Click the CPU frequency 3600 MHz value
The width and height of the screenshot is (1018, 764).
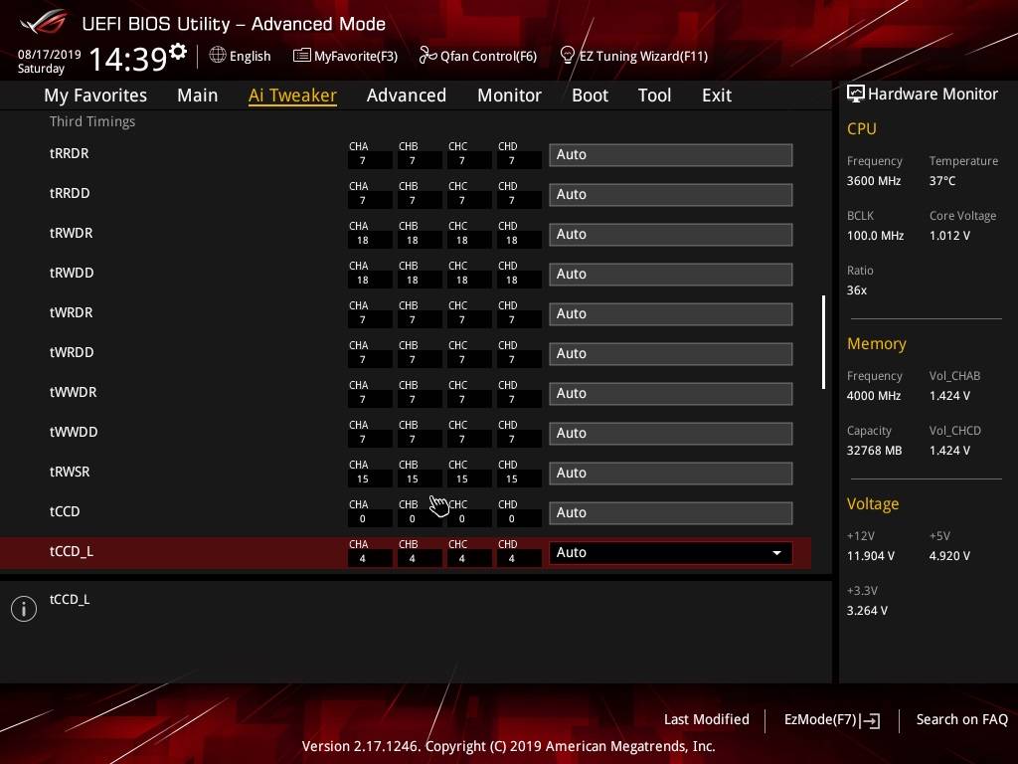pyautogui.click(x=874, y=181)
